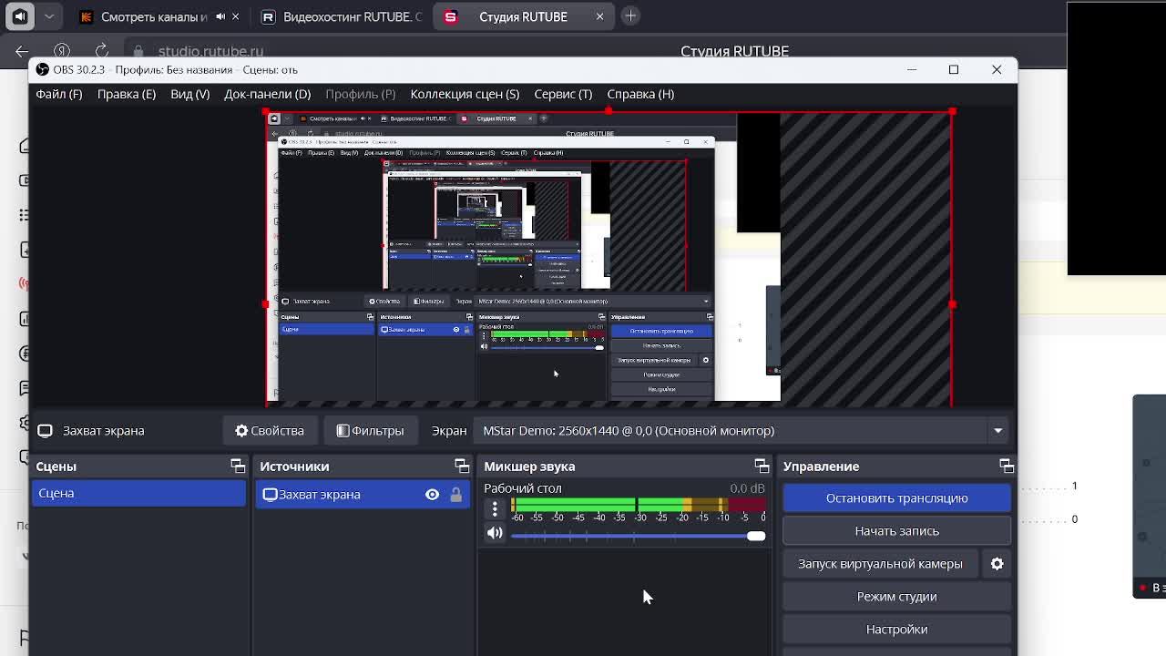Click the Захват экрана source toolbar icon
The height and width of the screenshot is (656, 1166).
coord(45,430)
